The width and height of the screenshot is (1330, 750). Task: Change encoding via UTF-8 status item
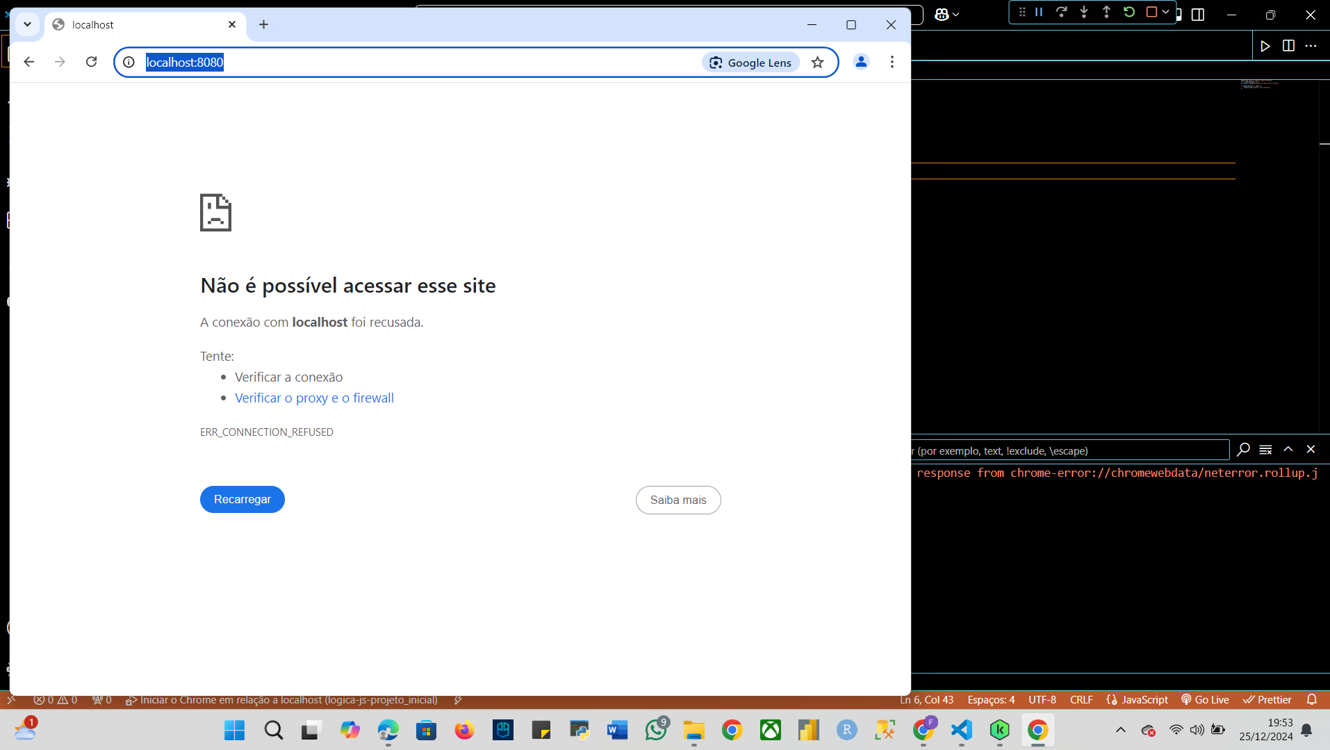coord(1042,700)
